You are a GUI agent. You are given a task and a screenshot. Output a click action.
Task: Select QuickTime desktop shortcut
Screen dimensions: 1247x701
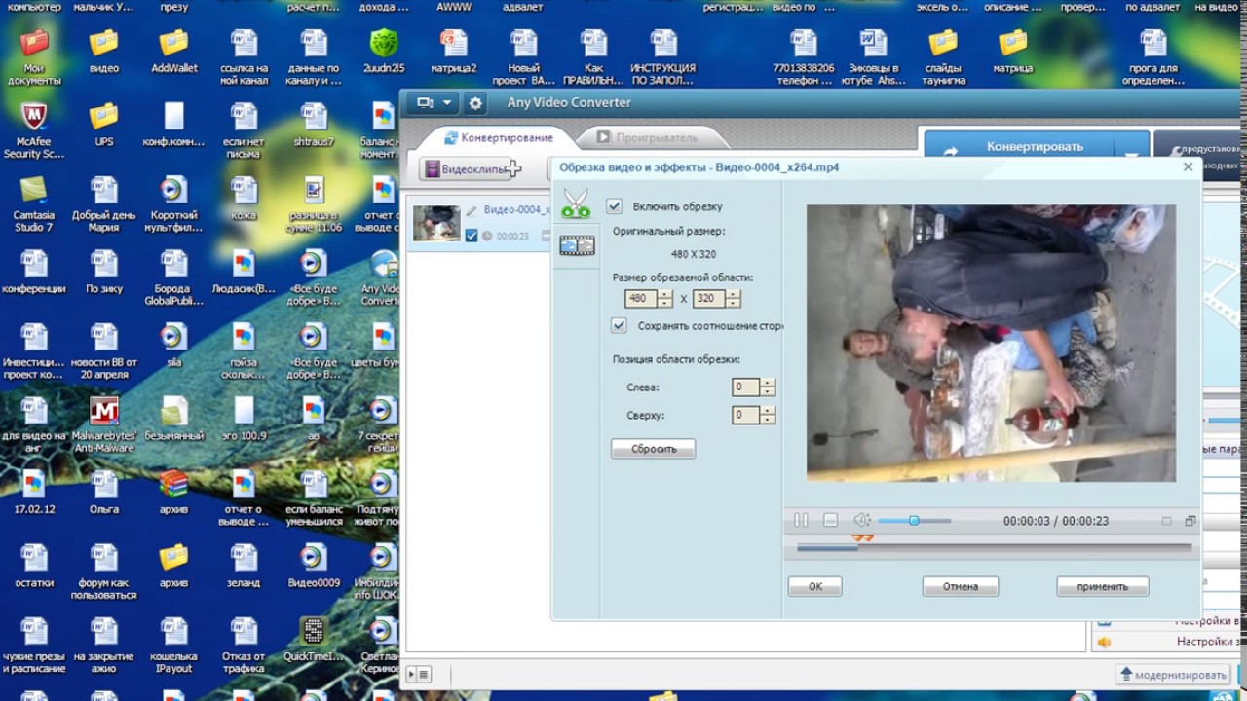click(314, 638)
